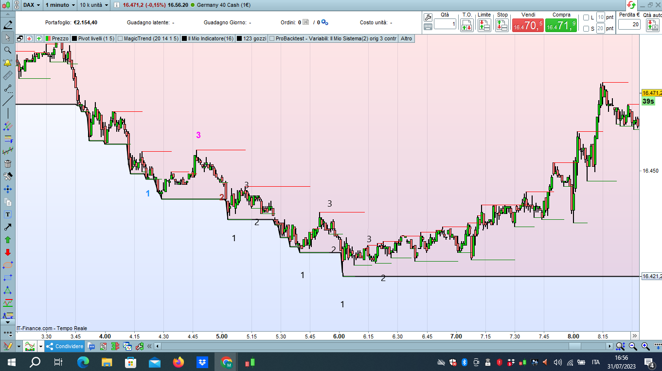Open the 1 minuto timeframe dropdown
This screenshot has width=662, height=371.
[60, 5]
